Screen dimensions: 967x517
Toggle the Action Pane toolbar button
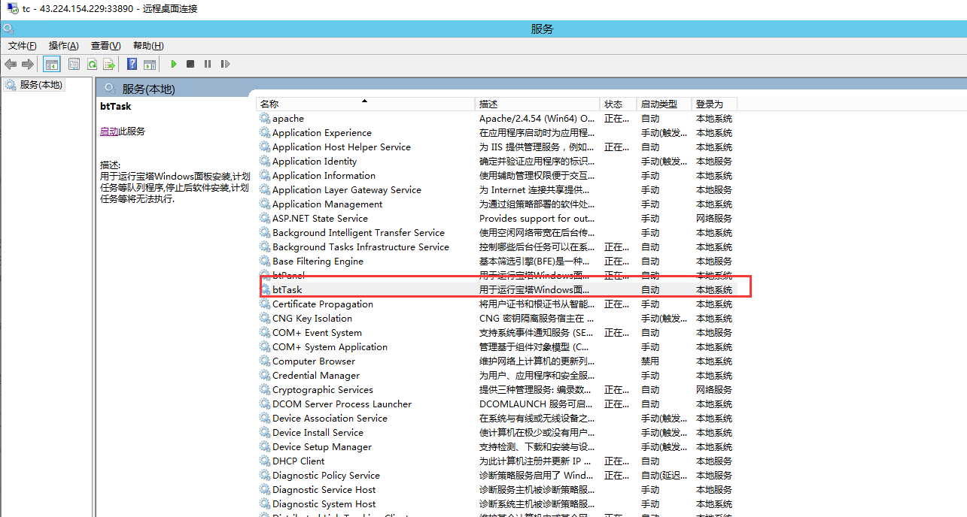point(150,65)
